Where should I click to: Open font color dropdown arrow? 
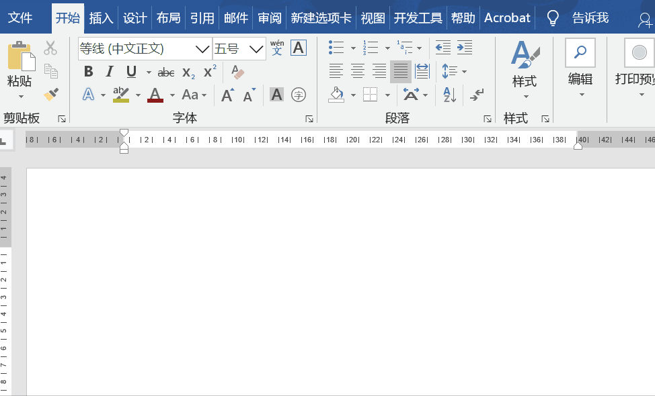tap(172, 95)
